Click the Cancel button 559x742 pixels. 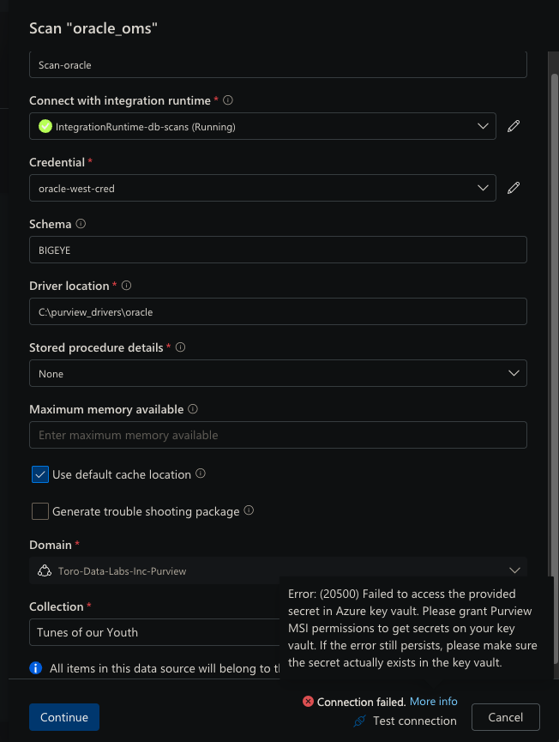point(505,717)
